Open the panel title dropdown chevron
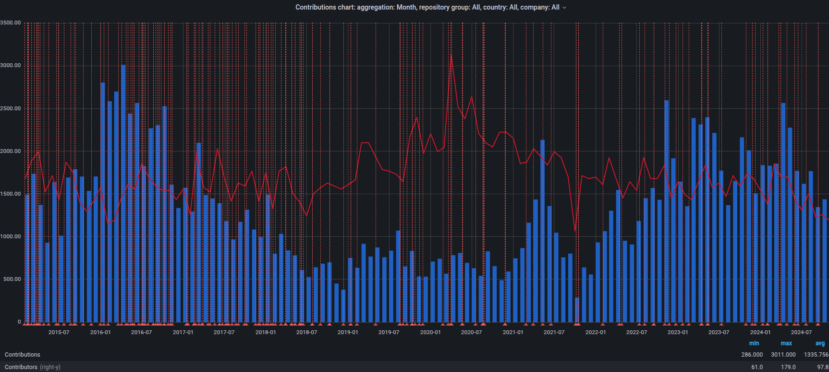This screenshot has height=372, width=829. 564,8
